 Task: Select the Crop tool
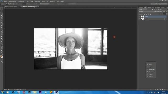2,18
